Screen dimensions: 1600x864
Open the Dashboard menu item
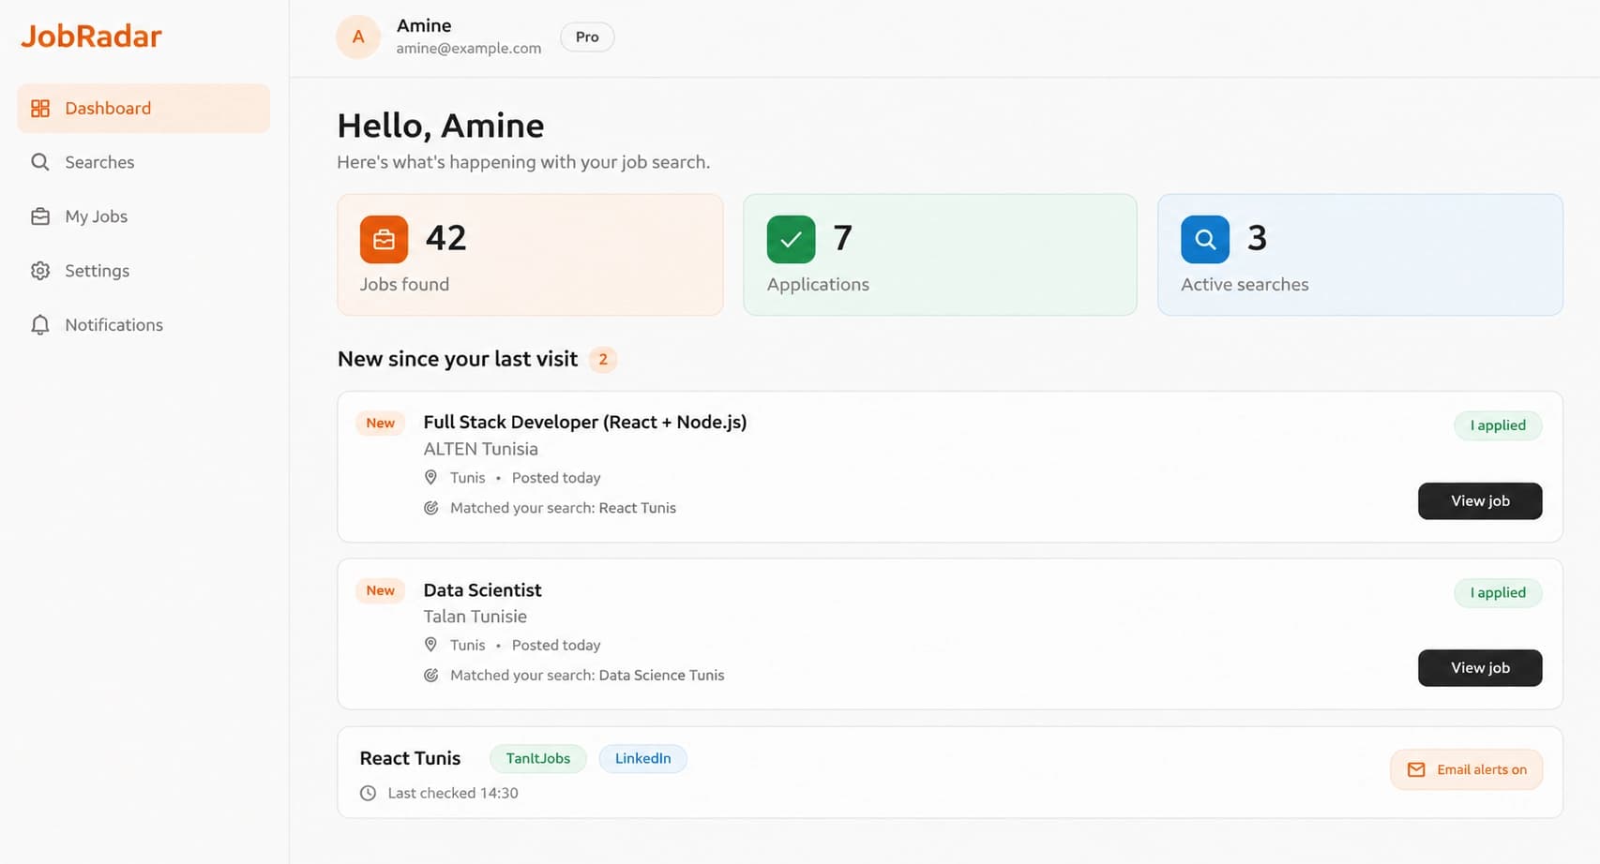coord(143,109)
